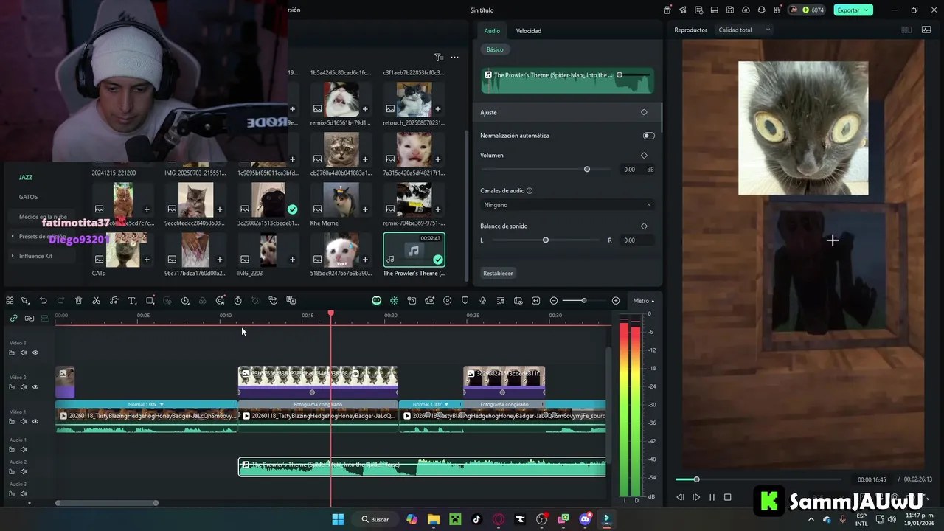The image size is (944, 531).
Task: Click the Reproductor panel label
Action: [690, 30]
